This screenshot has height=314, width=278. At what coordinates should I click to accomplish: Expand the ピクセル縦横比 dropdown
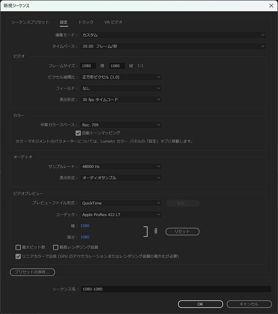click(121, 77)
